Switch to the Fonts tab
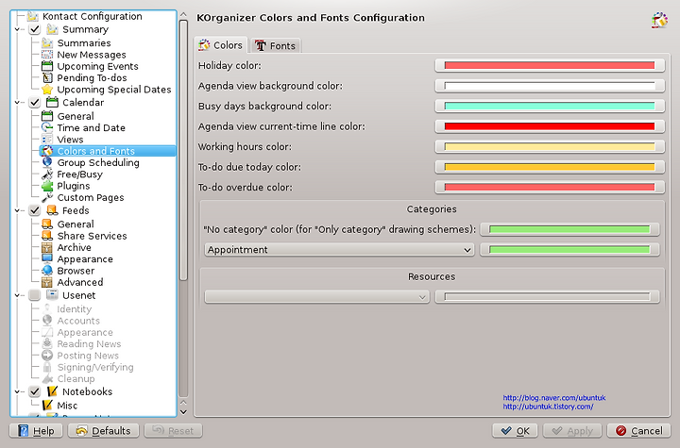The height and width of the screenshot is (448, 680). [x=276, y=45]
